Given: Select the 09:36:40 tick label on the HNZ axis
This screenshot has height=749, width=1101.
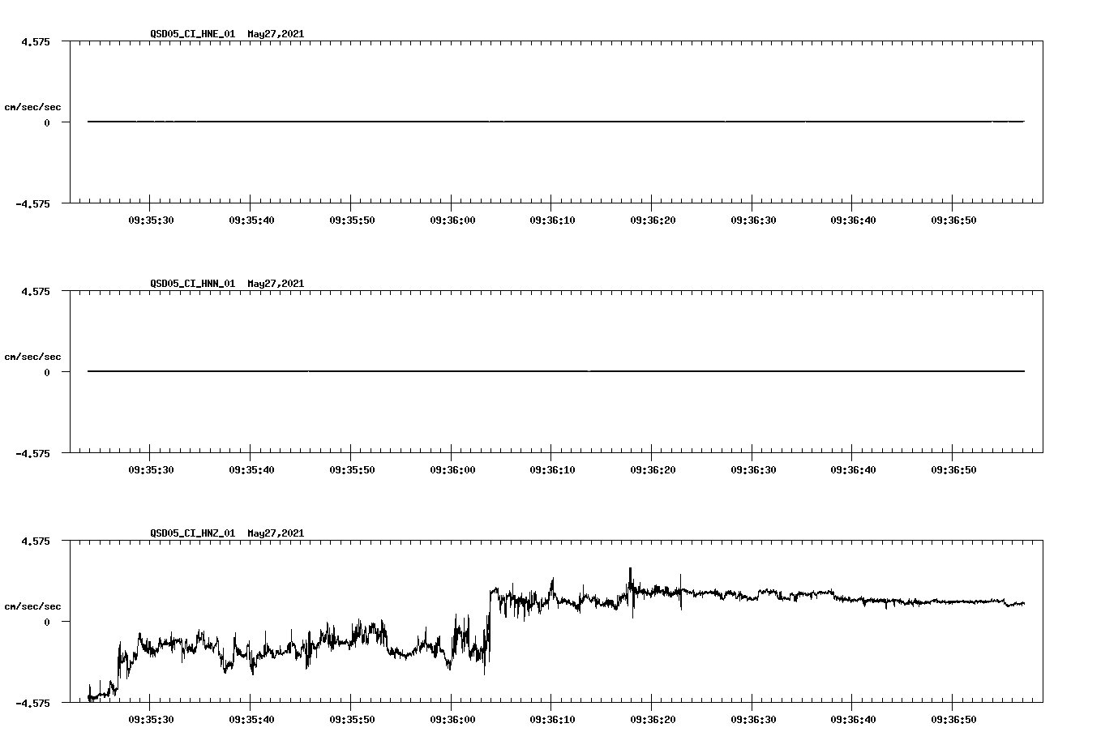Looking at the screenshot, I should click(851, 718).
